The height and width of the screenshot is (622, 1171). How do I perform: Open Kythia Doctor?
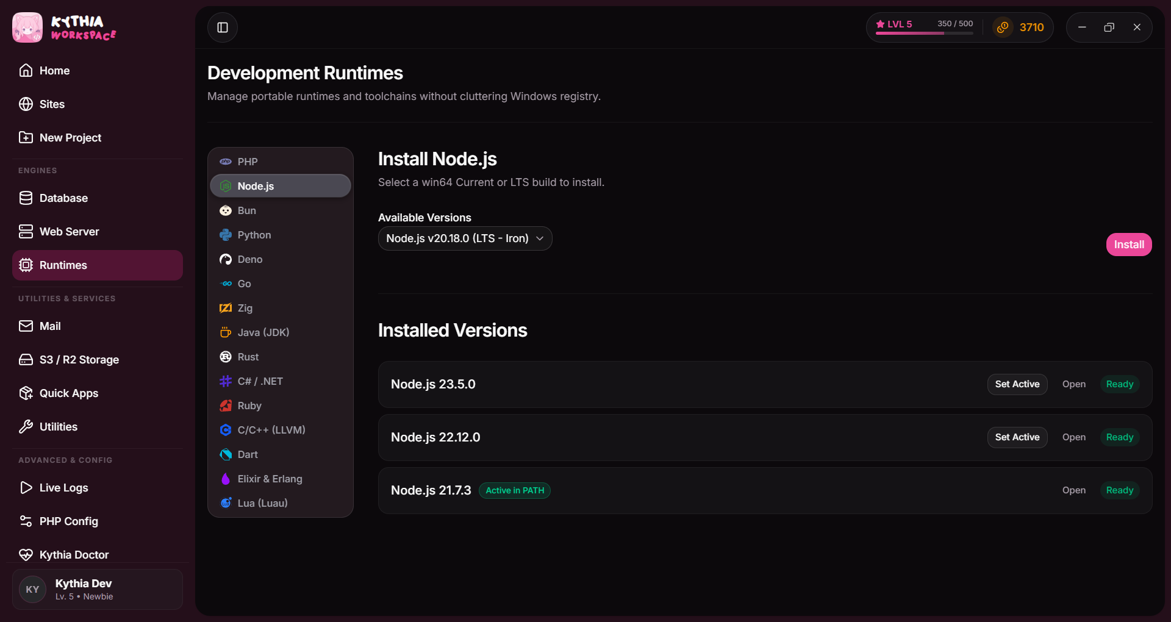pos(98,555)
